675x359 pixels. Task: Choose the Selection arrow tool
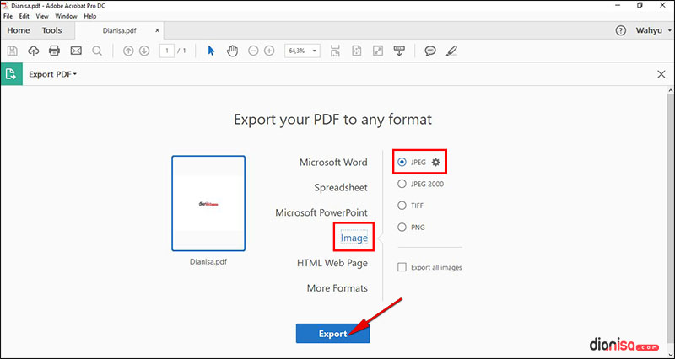211,51
